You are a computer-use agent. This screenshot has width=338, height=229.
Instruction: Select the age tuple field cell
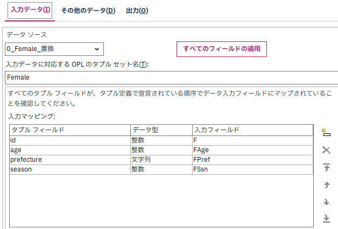click(70, 150)
